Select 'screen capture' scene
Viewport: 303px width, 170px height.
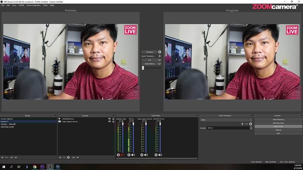pos(28,119)
